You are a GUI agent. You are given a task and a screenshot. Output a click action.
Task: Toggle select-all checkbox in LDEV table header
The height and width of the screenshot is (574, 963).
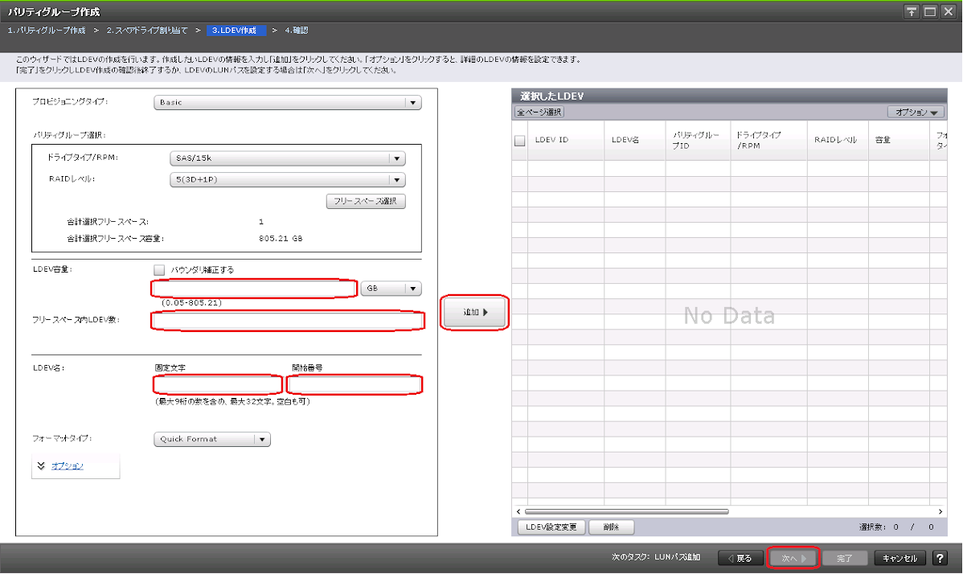pos(519,141)
